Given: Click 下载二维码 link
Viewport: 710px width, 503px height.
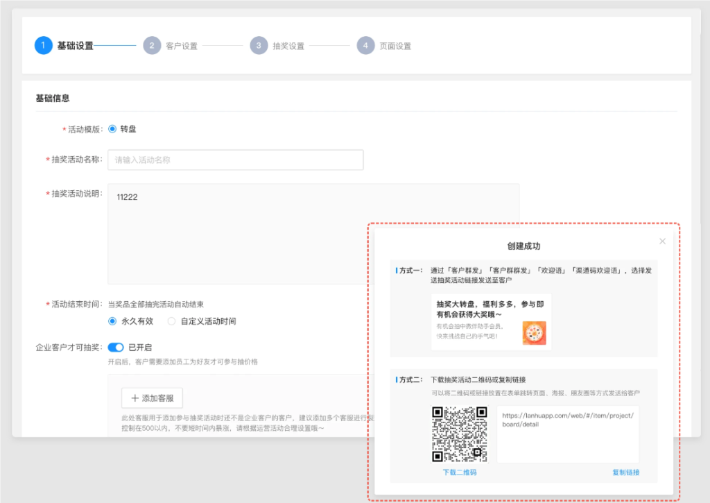Looking at the screenshot, I should pos(460,472).
